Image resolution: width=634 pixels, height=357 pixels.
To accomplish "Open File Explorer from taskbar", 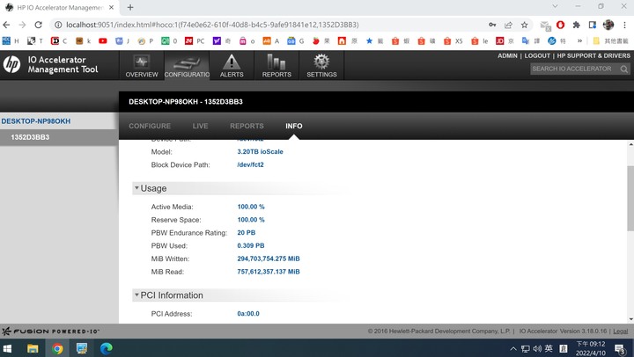I will click(33, 348).
